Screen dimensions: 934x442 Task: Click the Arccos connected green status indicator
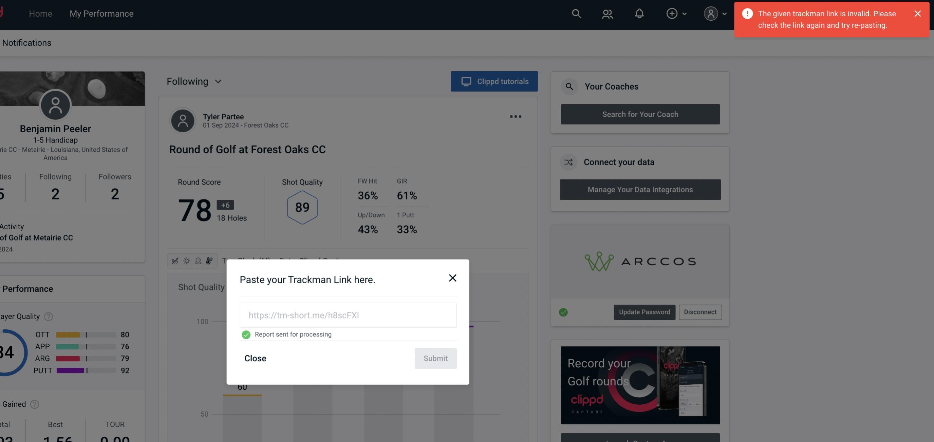[x=563, y=311]
